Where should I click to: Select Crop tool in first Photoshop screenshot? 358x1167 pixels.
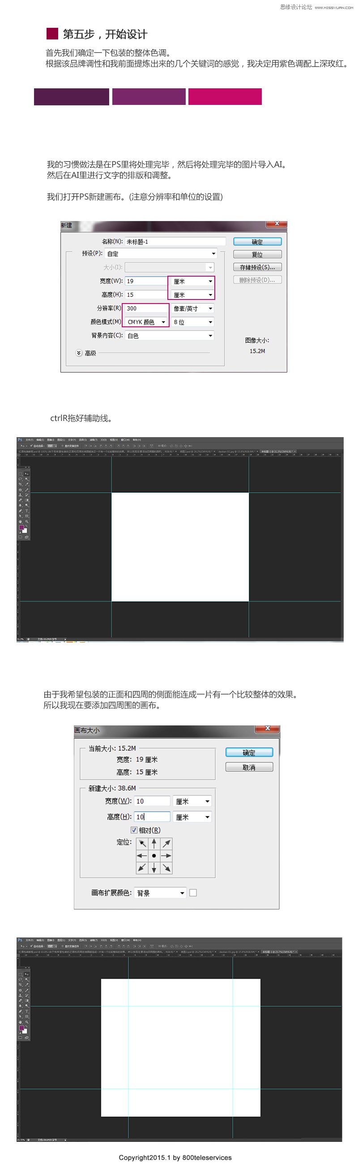click(x=20, y=485)
